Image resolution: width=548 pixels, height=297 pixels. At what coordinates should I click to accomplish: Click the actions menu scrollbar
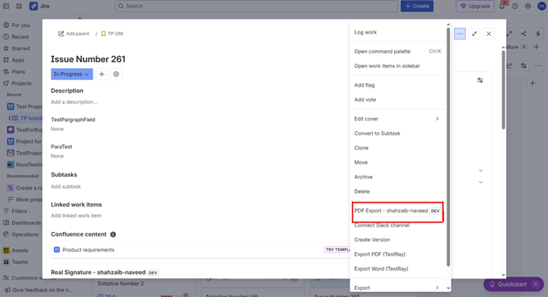point(448,147)
